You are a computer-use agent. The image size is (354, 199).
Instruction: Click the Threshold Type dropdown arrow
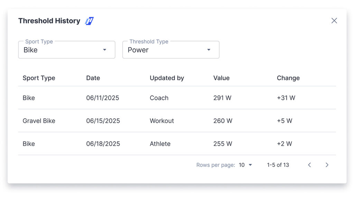tap(209, 50)
